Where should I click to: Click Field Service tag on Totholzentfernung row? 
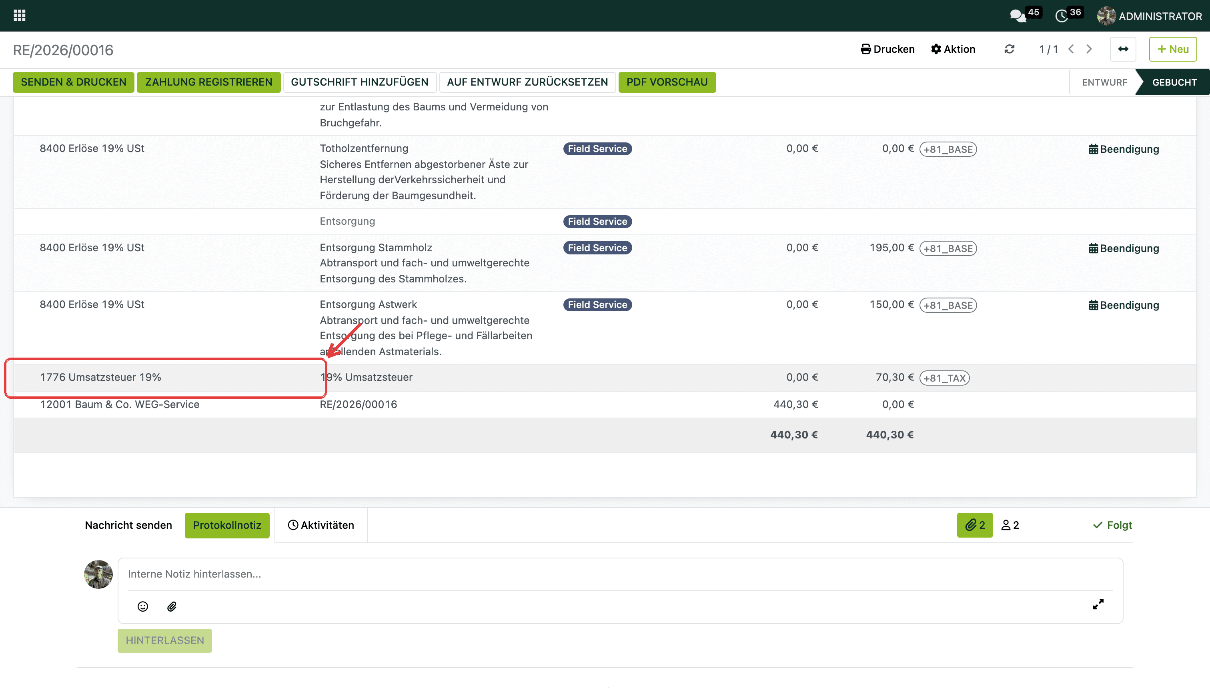[x=597, y=149]
